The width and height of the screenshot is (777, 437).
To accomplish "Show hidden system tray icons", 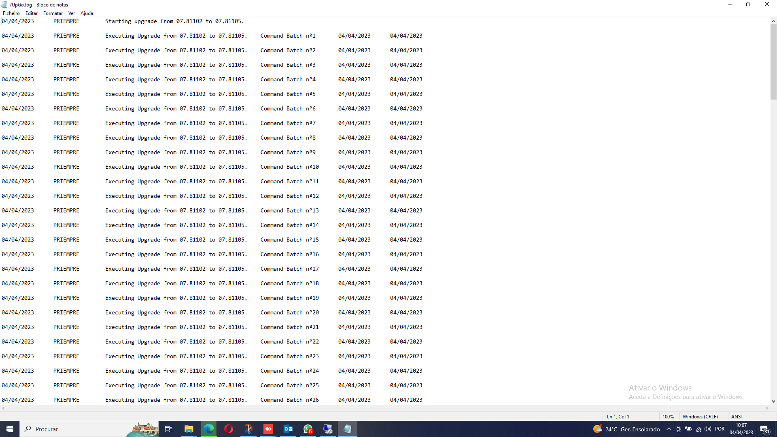I will pos(669,429).
